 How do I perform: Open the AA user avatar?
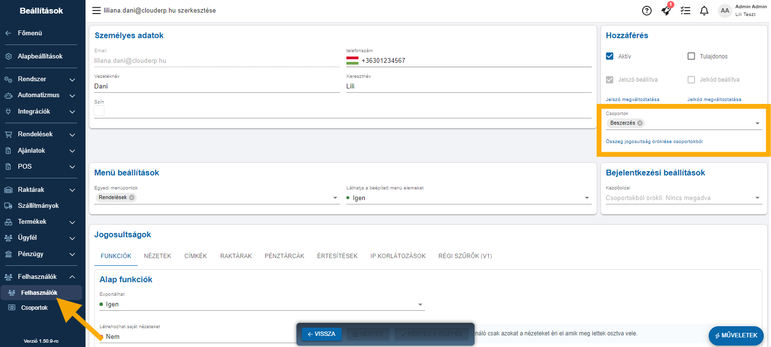725,11
